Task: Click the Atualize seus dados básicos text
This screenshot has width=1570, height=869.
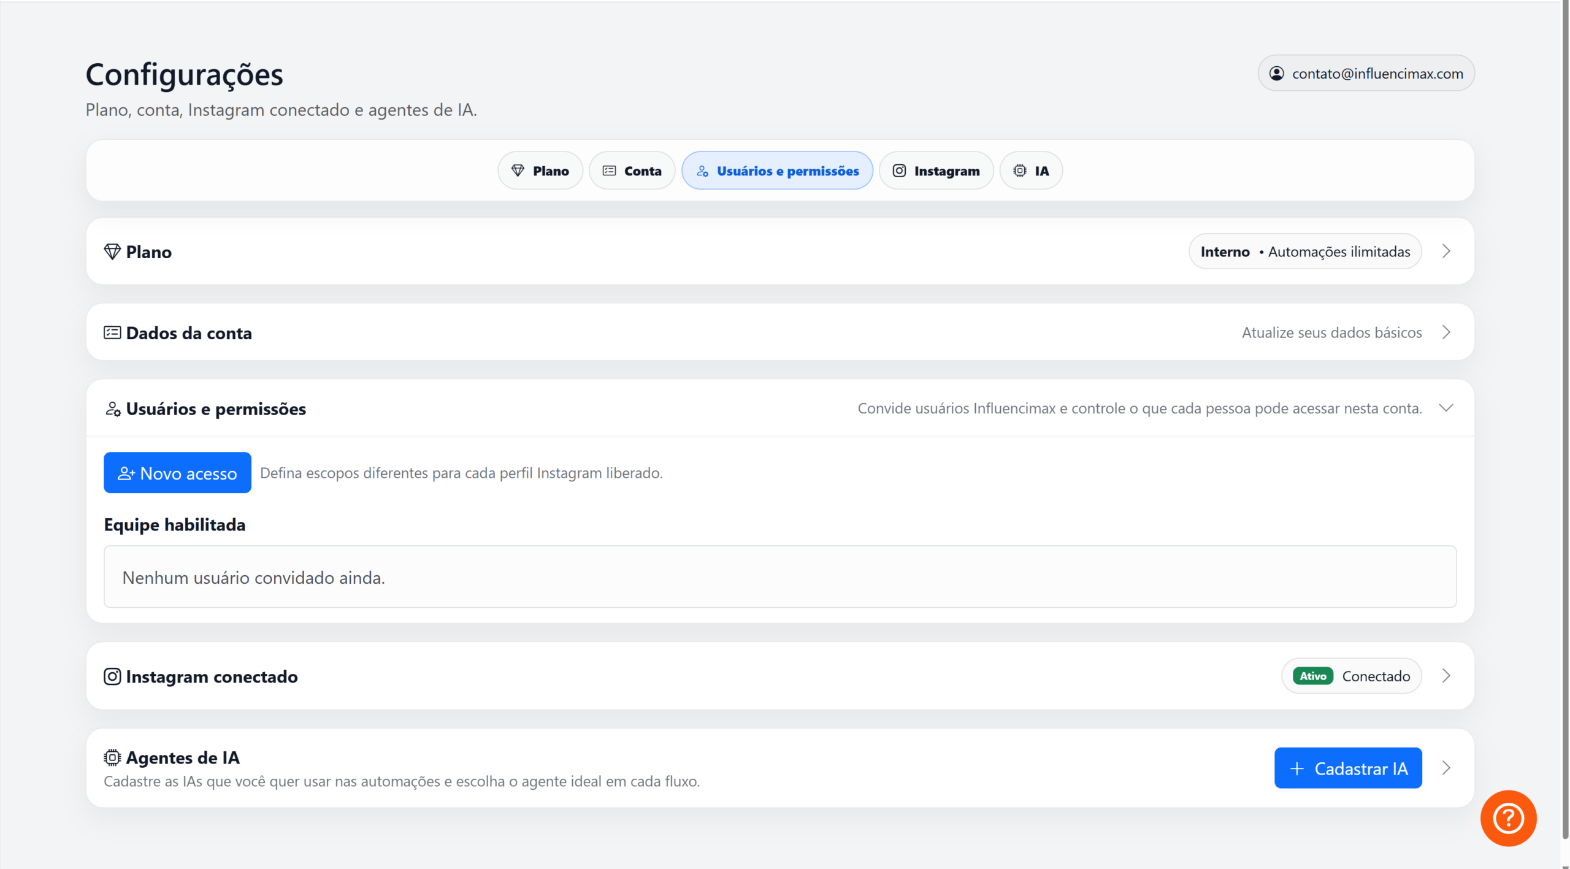Action: point(1332,332)
